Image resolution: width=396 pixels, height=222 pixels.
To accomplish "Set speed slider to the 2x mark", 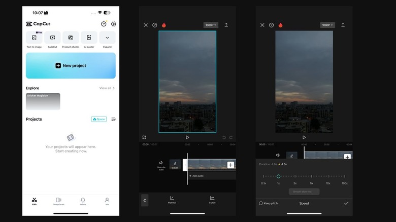I will coord(295,176).
